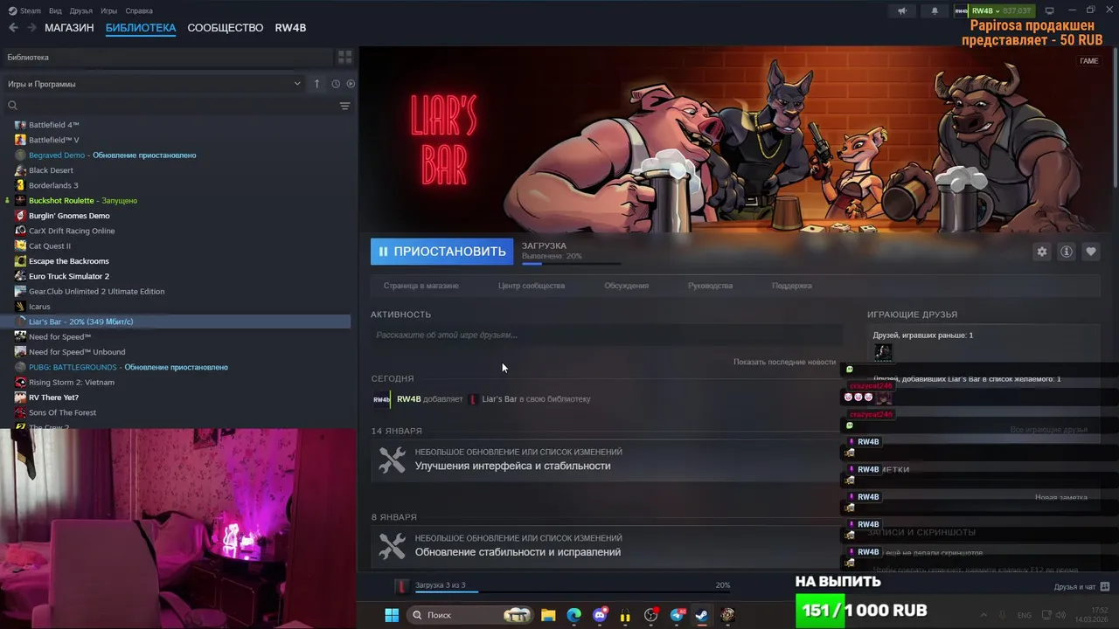Open the Игры menu
This screenshot has height=629, width=1119.
pos(109,10)
